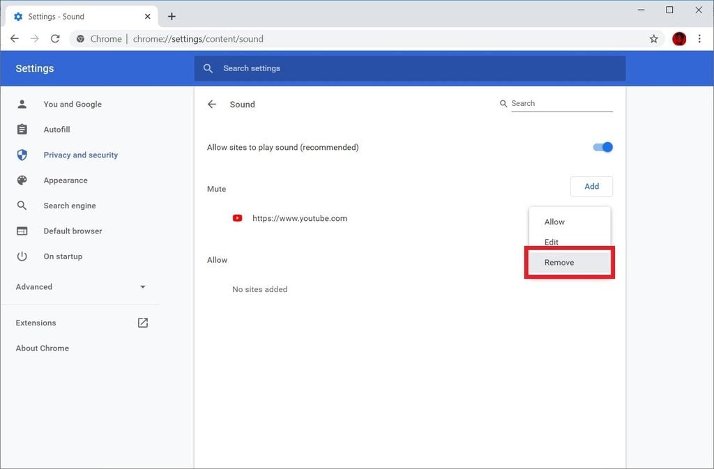Click the Search engine magnifier icon
Viewport: 714px width, 469px height.
pyautogui.click(x=22, y=206)
